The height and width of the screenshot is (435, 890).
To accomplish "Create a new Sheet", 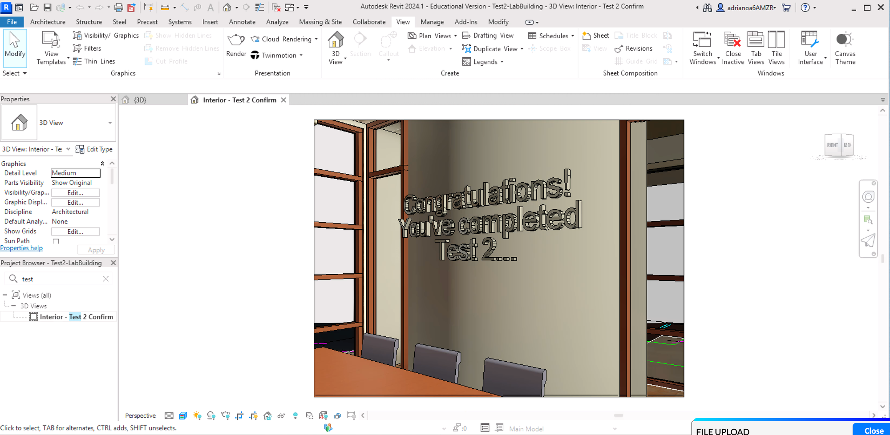I will [595, 36].
